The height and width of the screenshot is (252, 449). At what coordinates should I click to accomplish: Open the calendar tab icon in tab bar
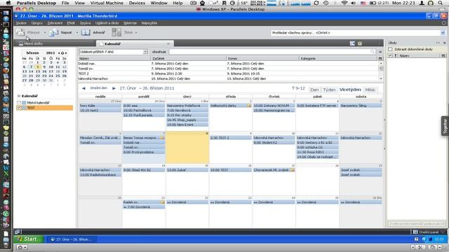click(x=352, y=43)
